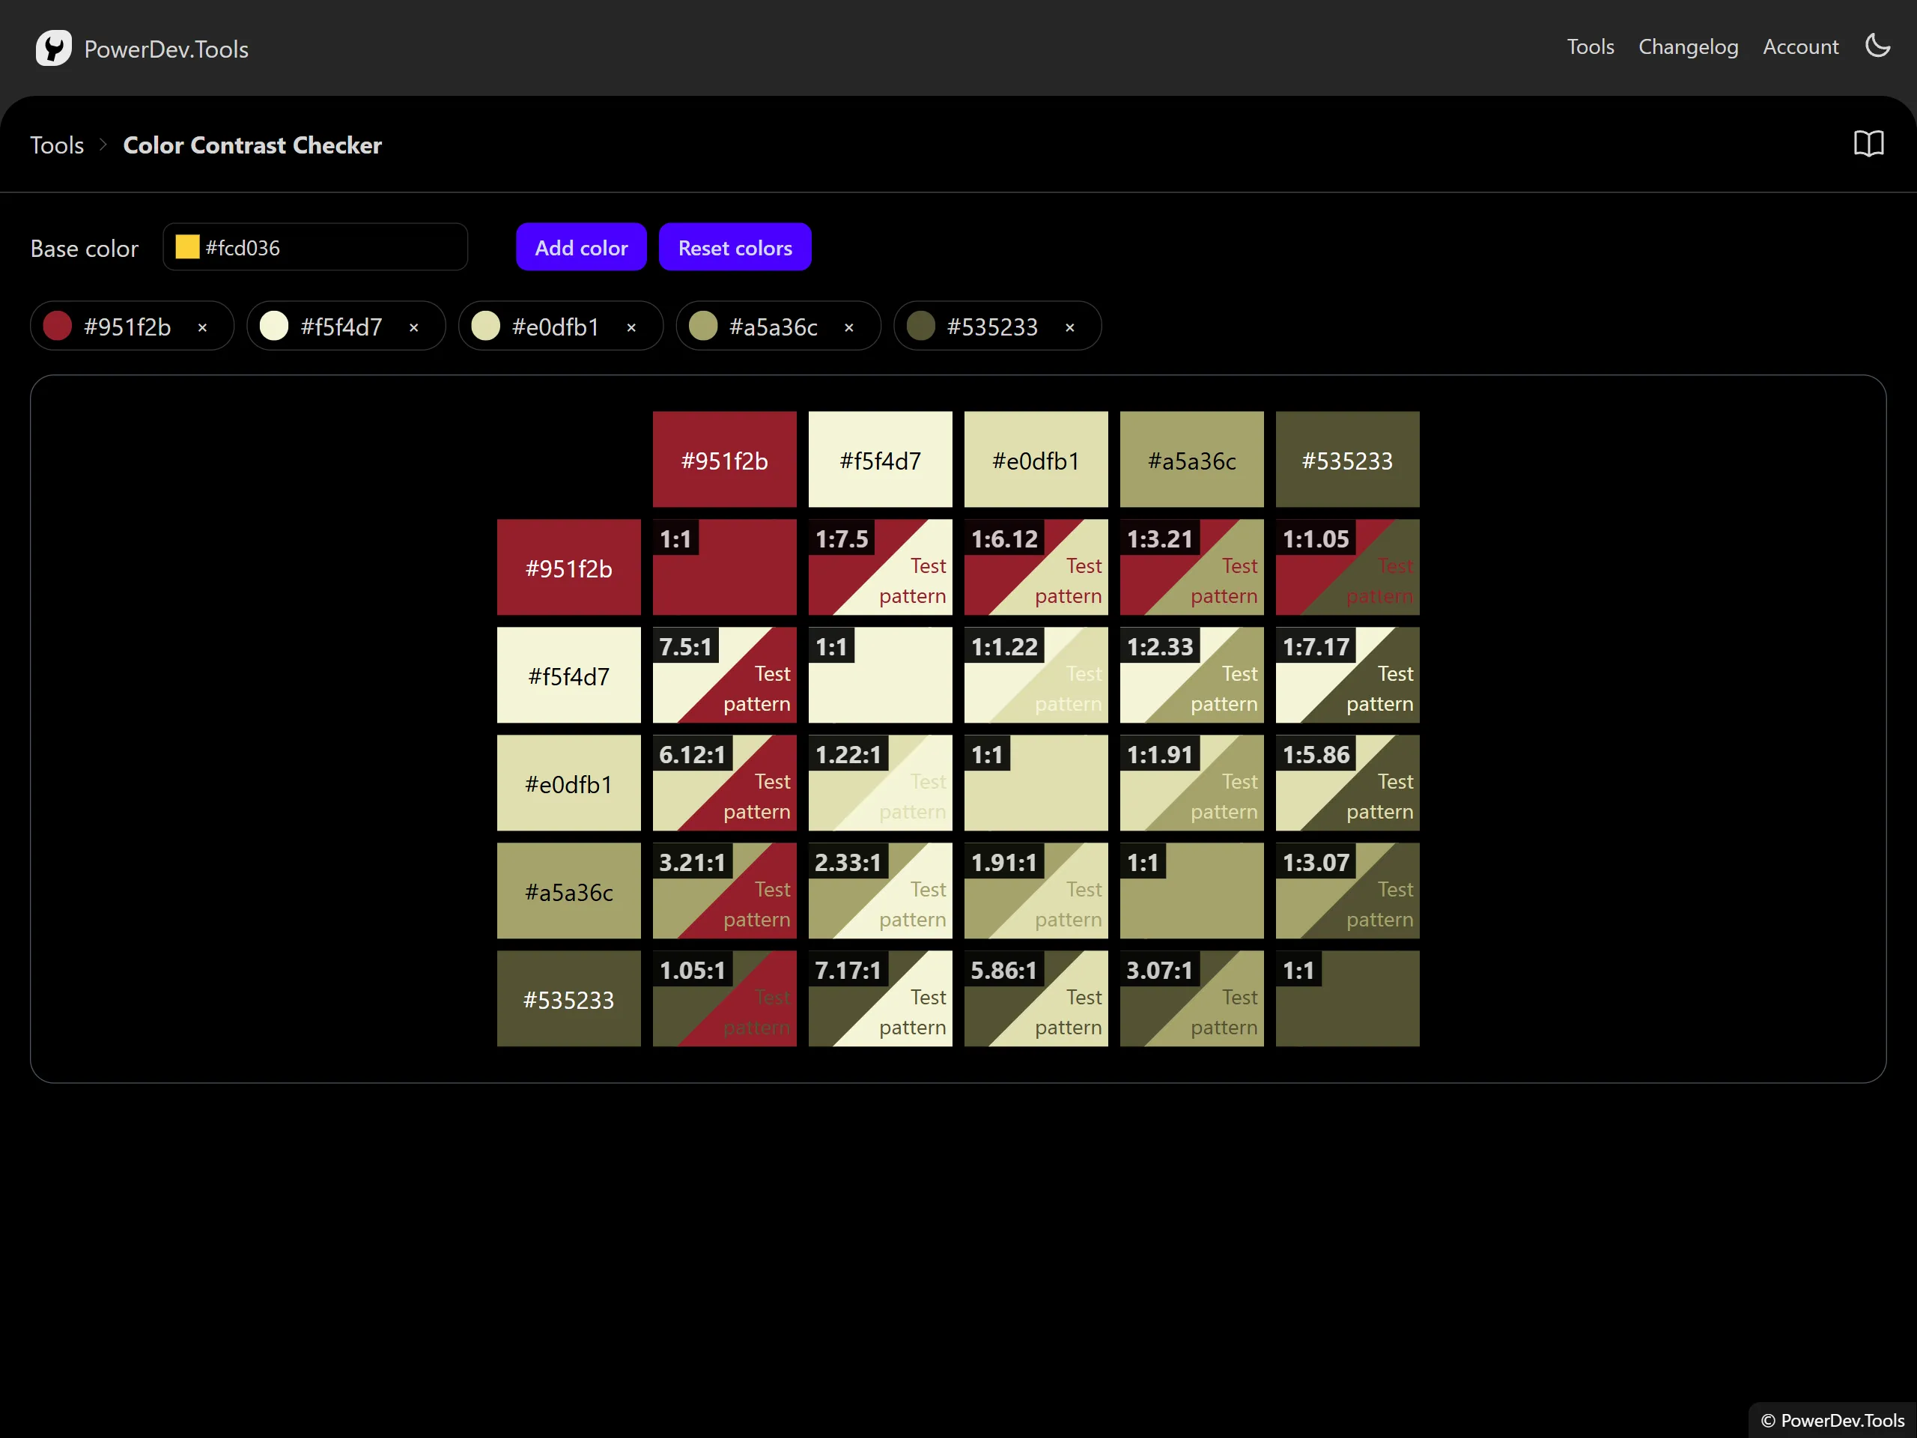Go to the Tools breadcrumb link
The width and height of the screenshot is (1917, 1438).
57,145
